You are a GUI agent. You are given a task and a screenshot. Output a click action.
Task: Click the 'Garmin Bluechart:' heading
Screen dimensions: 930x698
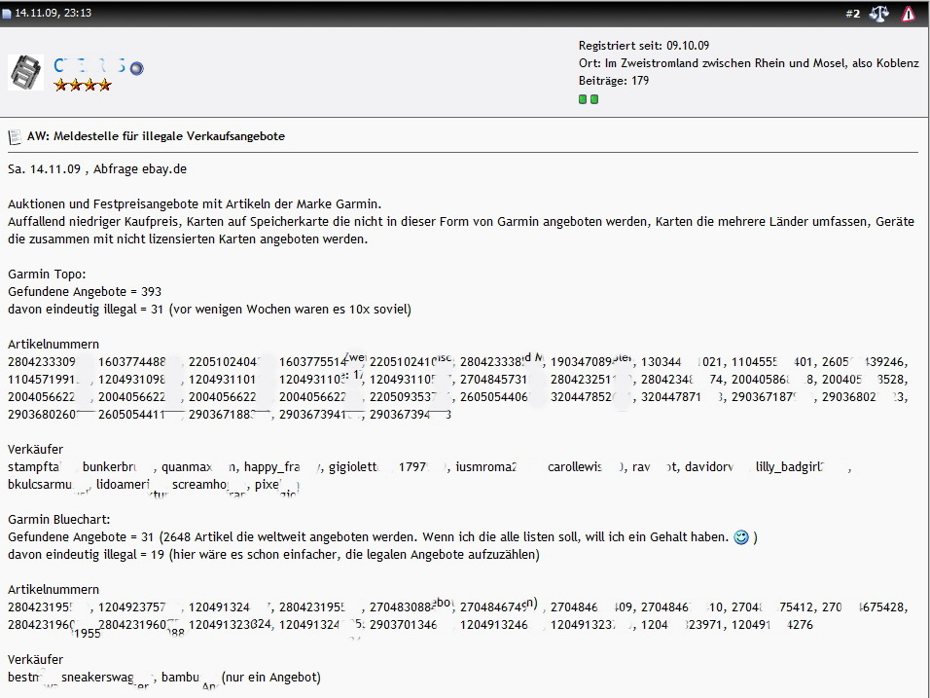click(x=58, y=519)
